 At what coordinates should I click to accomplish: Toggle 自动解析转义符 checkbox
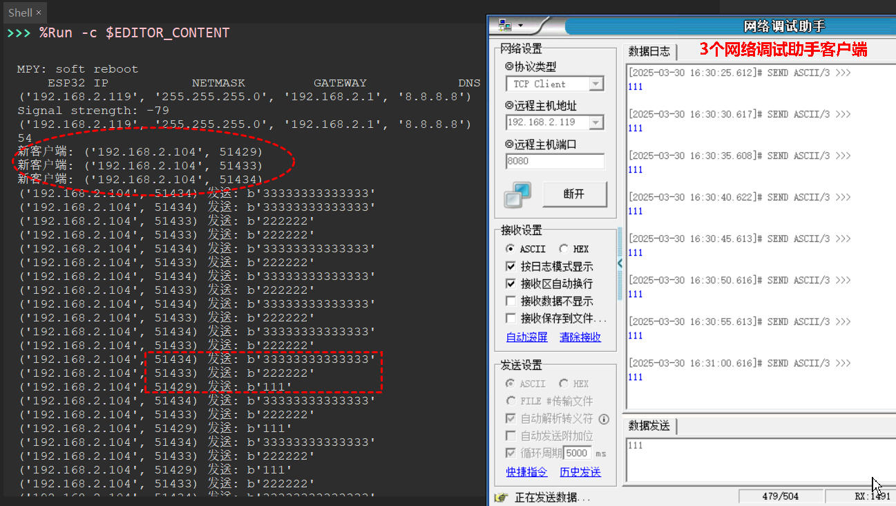tap(511, 418)
